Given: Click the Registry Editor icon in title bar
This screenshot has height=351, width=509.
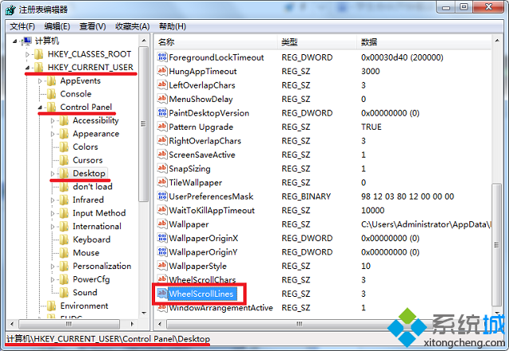Looking at the screenshot, I should [x=10, y=10].
